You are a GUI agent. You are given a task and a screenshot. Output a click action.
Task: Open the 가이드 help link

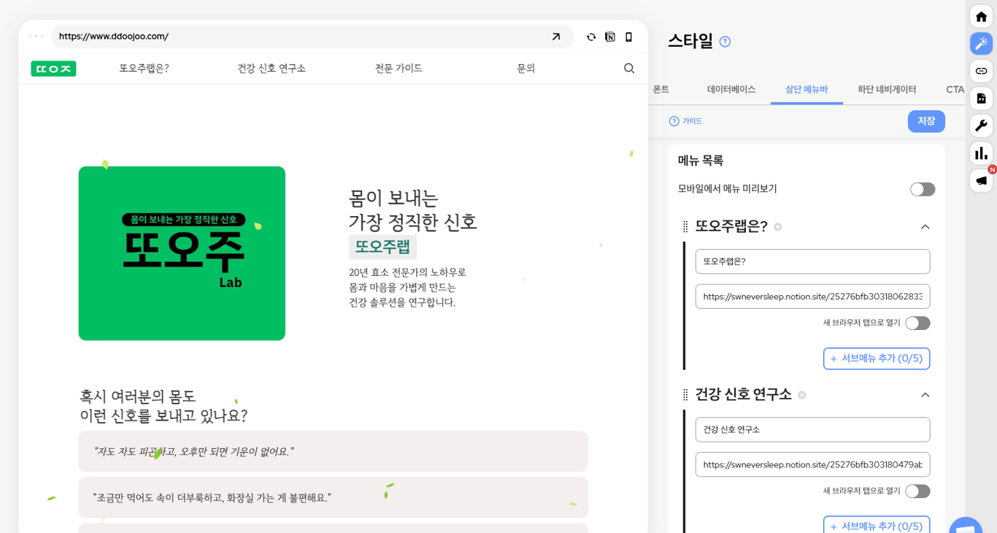click(685, 121)
